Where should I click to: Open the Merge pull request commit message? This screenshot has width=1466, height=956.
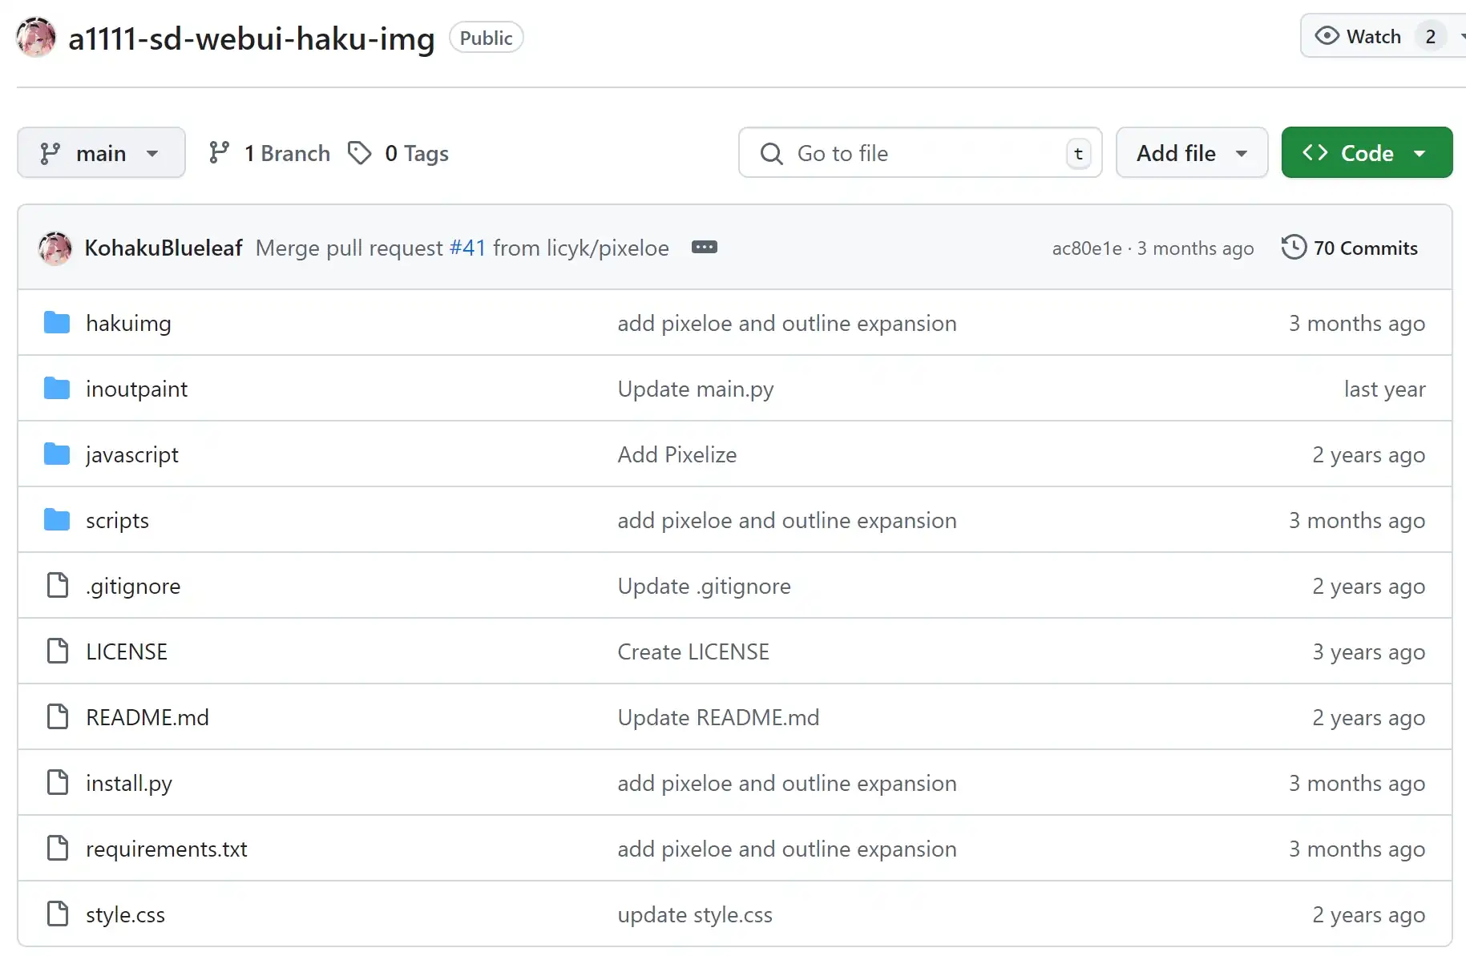tap(349, 248)
